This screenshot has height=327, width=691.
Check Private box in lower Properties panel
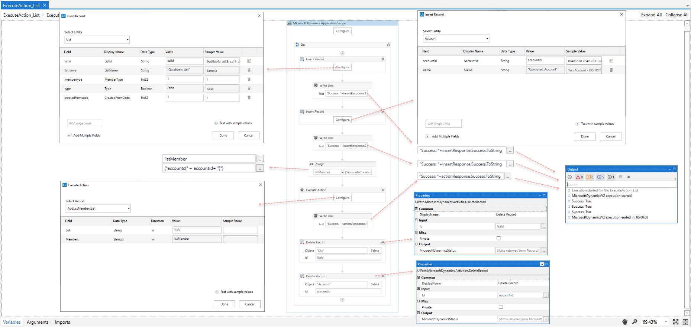point(501,307)
